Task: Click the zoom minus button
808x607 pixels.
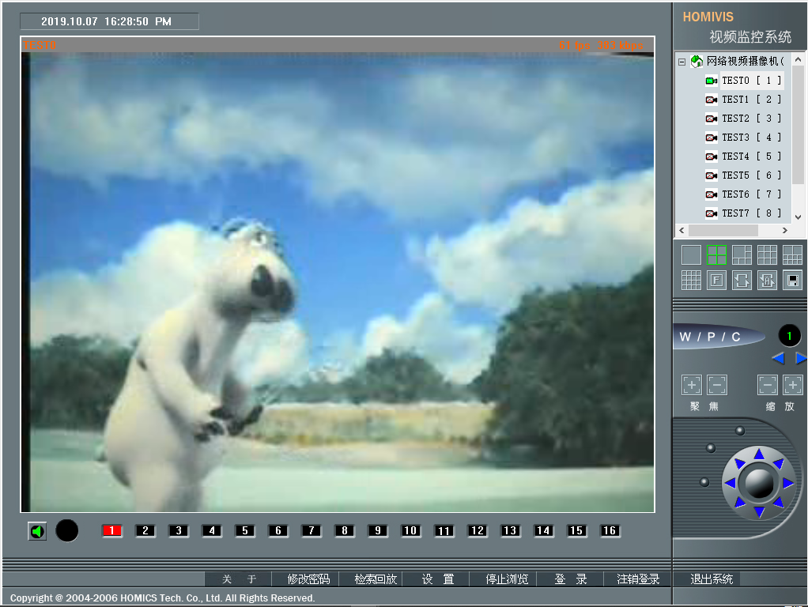Action: coord(768,385)
